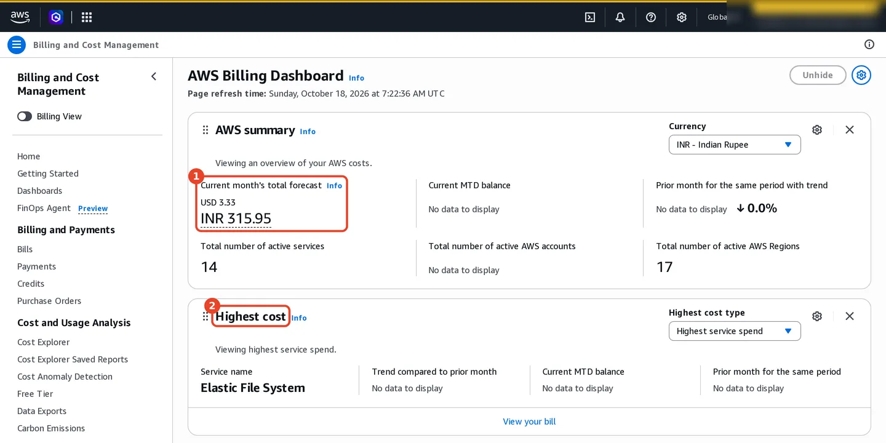Click the active AWS Regions count 17
This screenshot has height=443, width=886.
click(664, 267)
